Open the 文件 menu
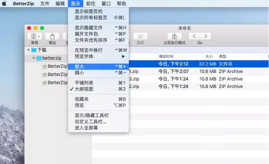Image resolution: width=269 pixels, height=164 pixels. coord(45,4)
